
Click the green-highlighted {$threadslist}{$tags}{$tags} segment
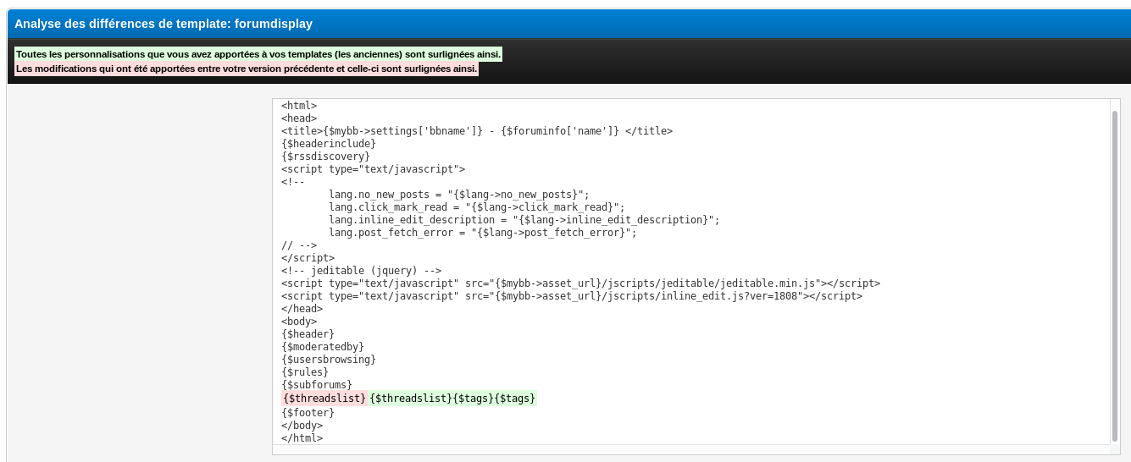(452, 399)
